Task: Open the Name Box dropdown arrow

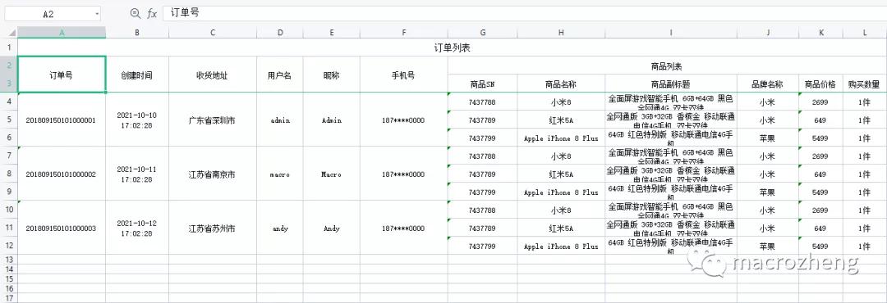Action: pyautogui.click(x=97, y=14)
